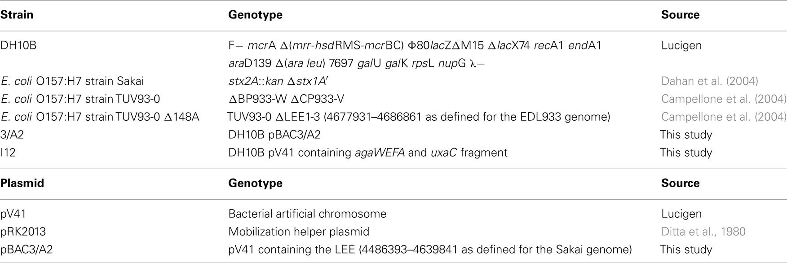Image resolution: width=787 pixels, height=263 pixels.
Task: Click the Campellone citation in the ∆148A row
Action: point(724,117)
